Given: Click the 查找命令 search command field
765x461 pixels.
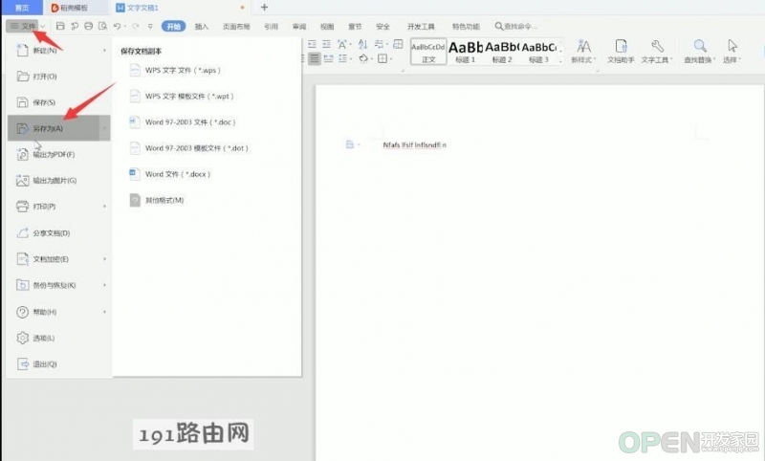Looking at the screenshot, I should (x=515, y=27).
